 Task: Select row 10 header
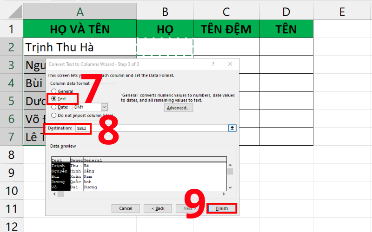[11, 191]
